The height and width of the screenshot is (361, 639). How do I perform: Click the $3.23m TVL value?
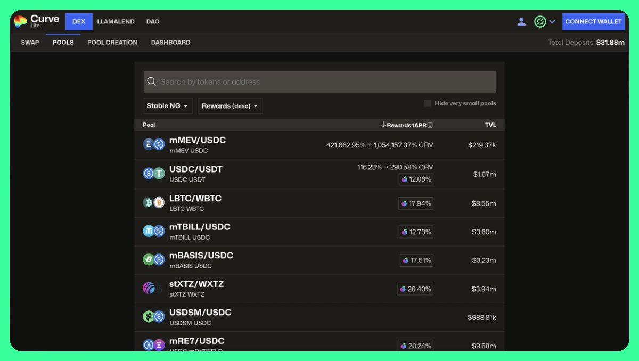click(x=484, y=260)
